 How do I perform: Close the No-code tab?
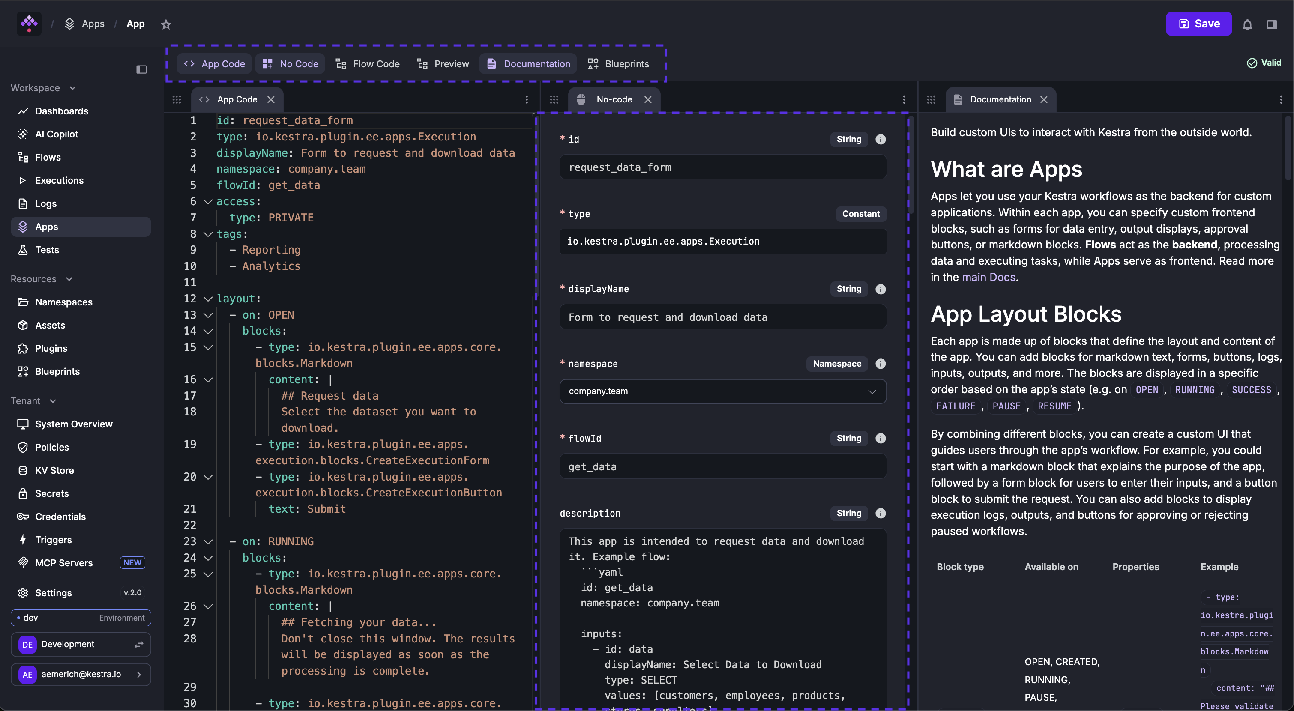[648, 99]
